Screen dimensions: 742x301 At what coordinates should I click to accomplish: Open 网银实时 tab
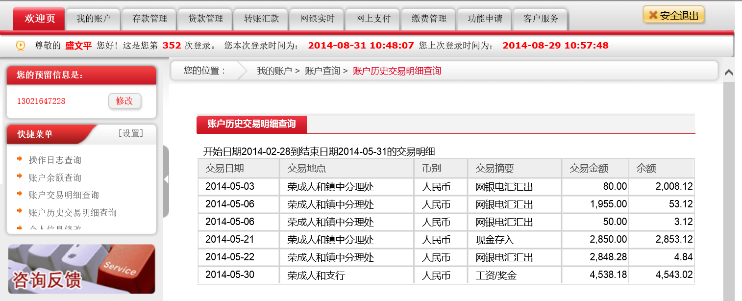pos(317,19)
